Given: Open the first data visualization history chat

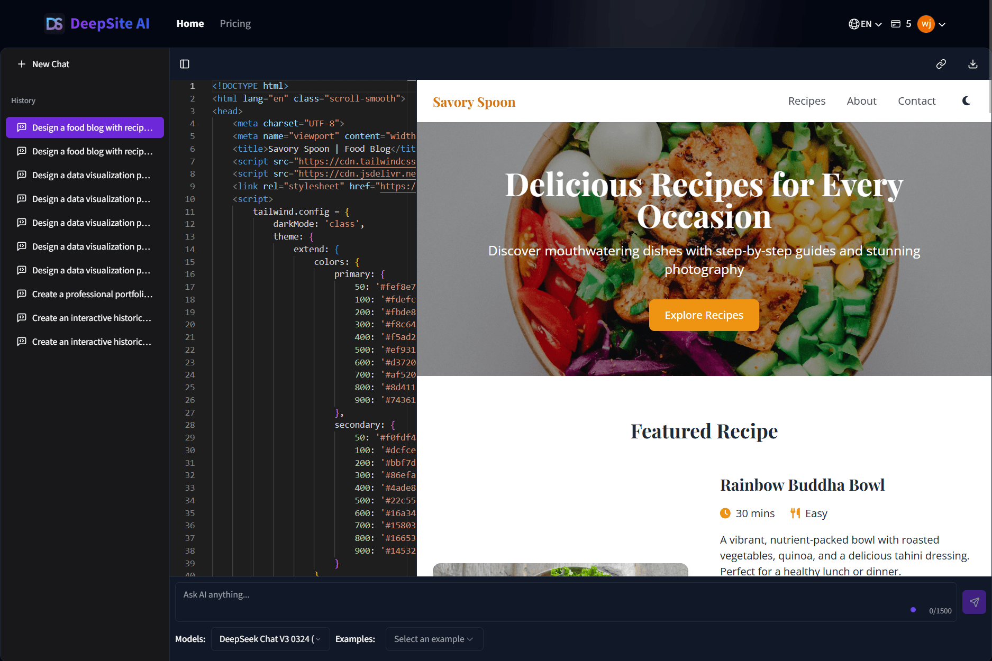Looking at the screenshot, I should tap(85, 175).
